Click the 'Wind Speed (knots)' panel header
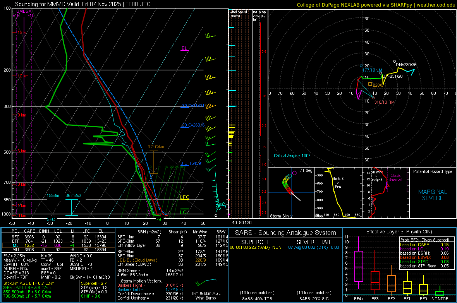The width and height of the screenshot is (457, 303). [x=238, y=14]
